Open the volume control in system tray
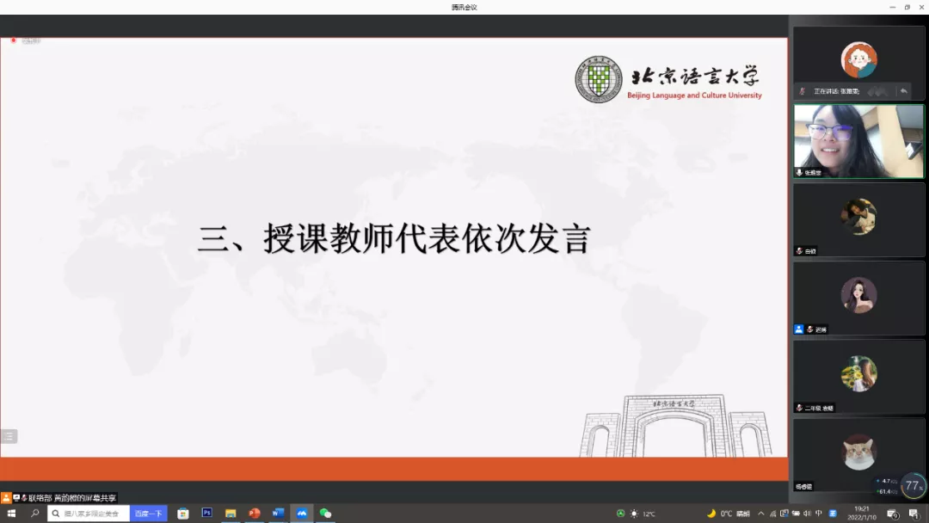The height and width of the screenshot is (523, 929). point(807,514)
